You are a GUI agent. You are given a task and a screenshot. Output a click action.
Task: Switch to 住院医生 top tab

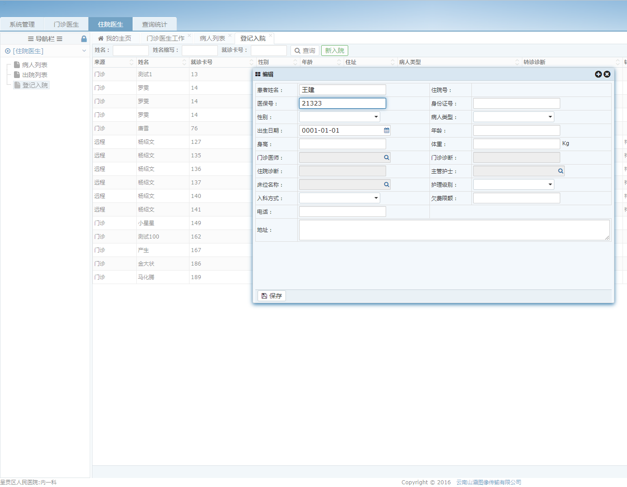[111, 24]
